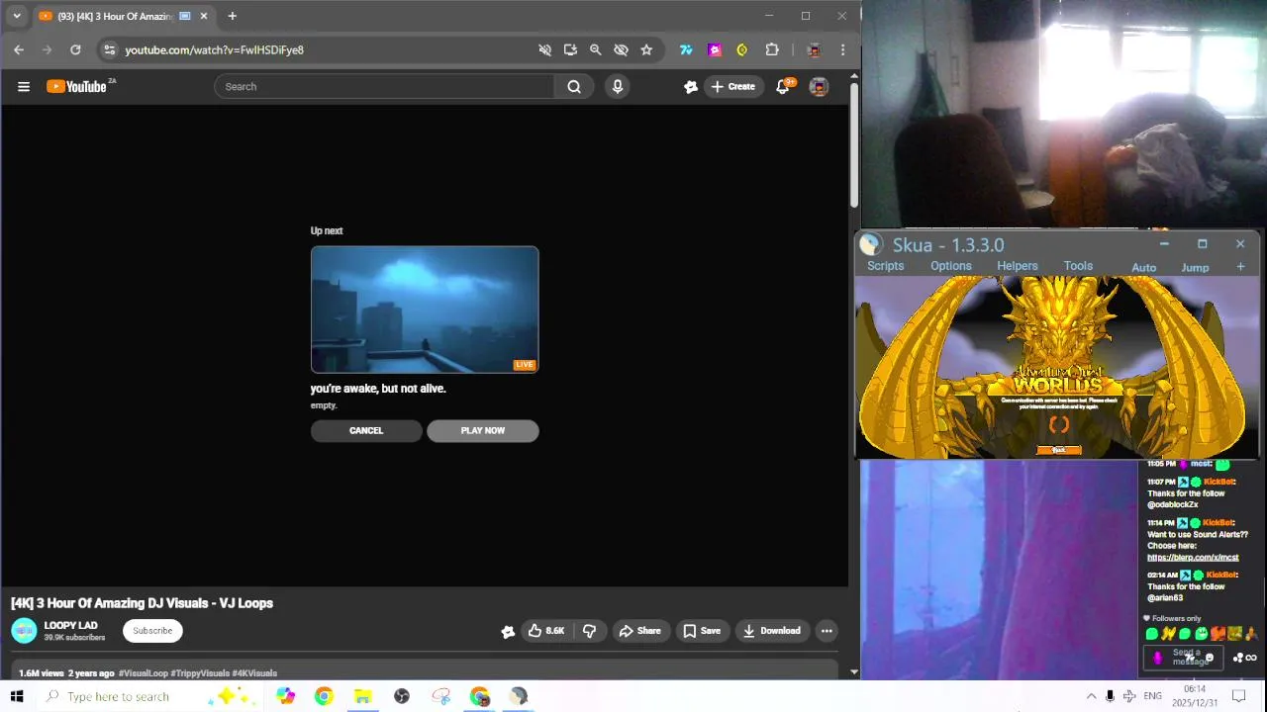Cancel the Up next autoplay

tap(366, 431)
